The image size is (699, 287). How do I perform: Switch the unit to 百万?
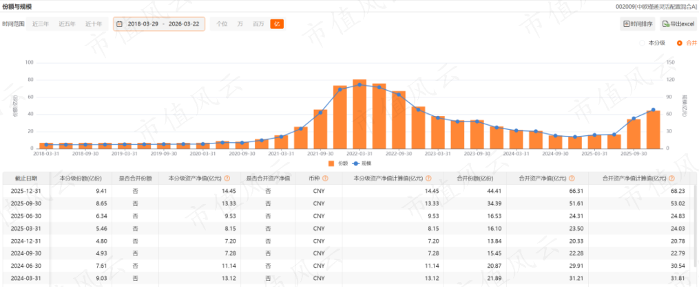point(258,24)
